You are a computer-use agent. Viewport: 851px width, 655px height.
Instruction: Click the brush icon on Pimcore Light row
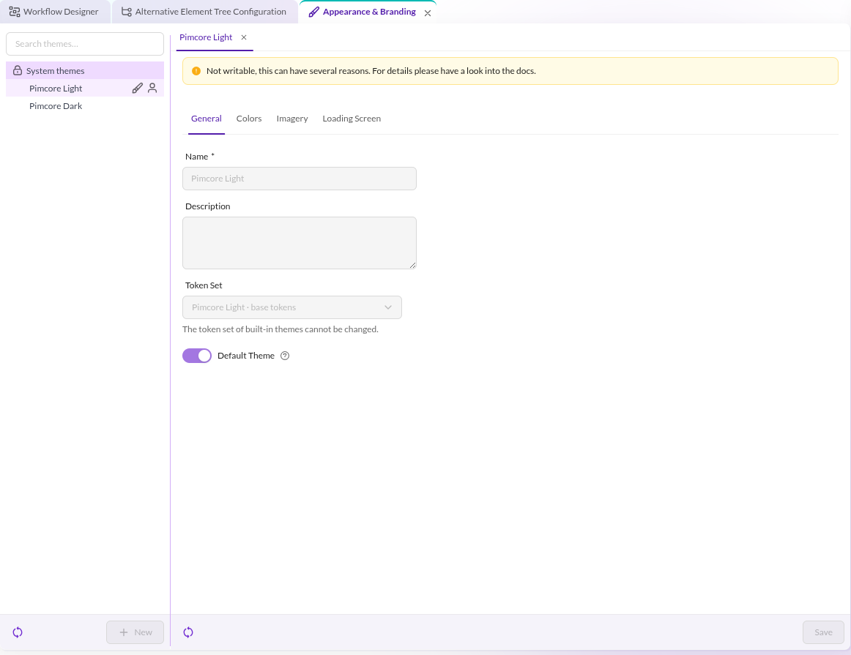click(x=137, y=88)
